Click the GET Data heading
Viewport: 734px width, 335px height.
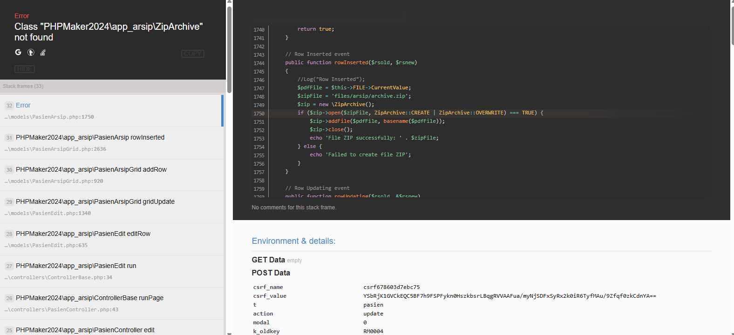[268, 260]
